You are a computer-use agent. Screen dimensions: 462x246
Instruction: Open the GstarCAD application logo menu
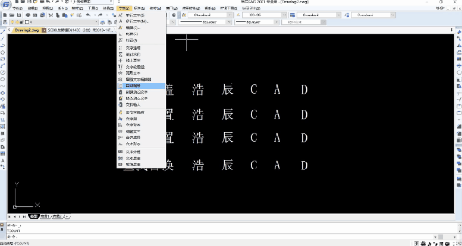[x=5, y=4]
